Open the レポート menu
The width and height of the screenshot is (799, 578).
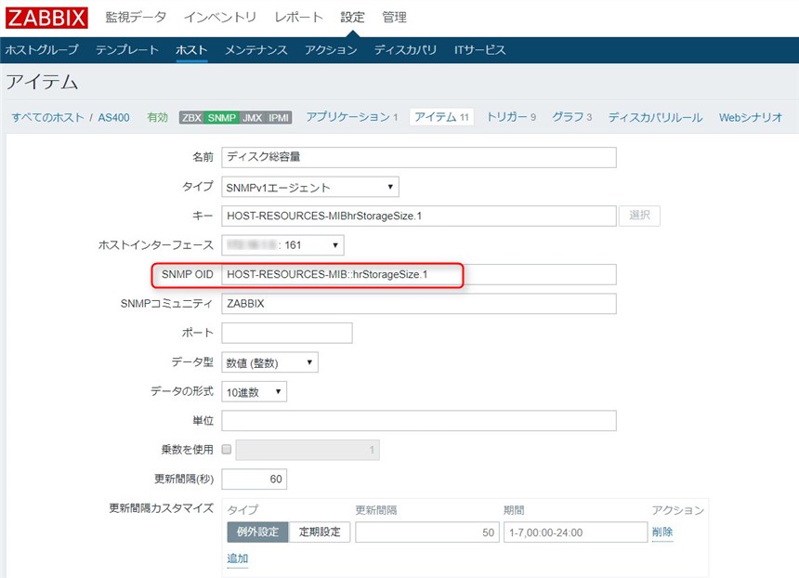pos(298,18)
